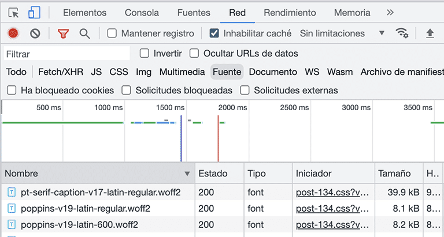Click the 1500 ms timeline label
The height and width of the screenshot is (237, 444).
tap(170, 108)
